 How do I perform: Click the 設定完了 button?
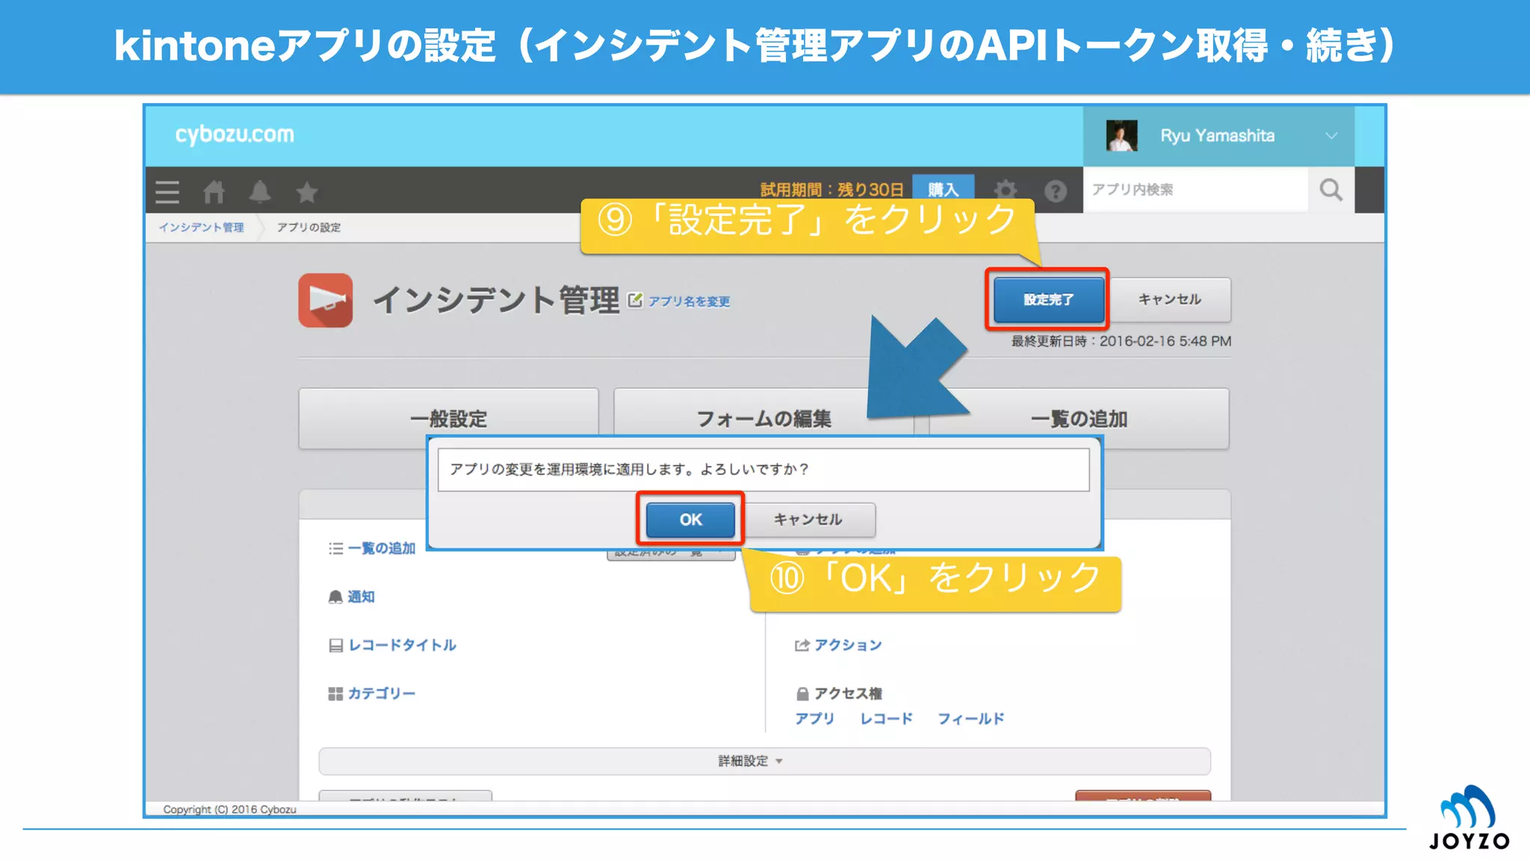tap(1048, 299)
